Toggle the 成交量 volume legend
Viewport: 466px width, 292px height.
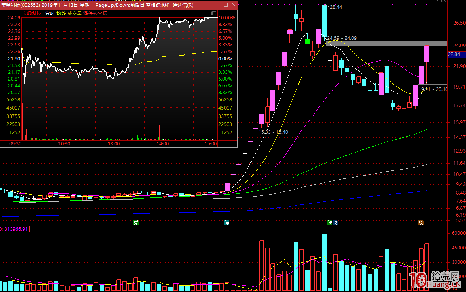click(x=74, y=13)
